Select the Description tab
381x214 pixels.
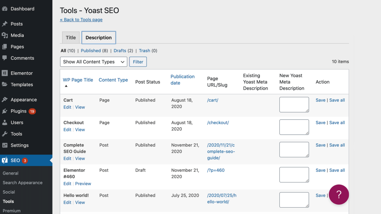(x=99, y=38)
